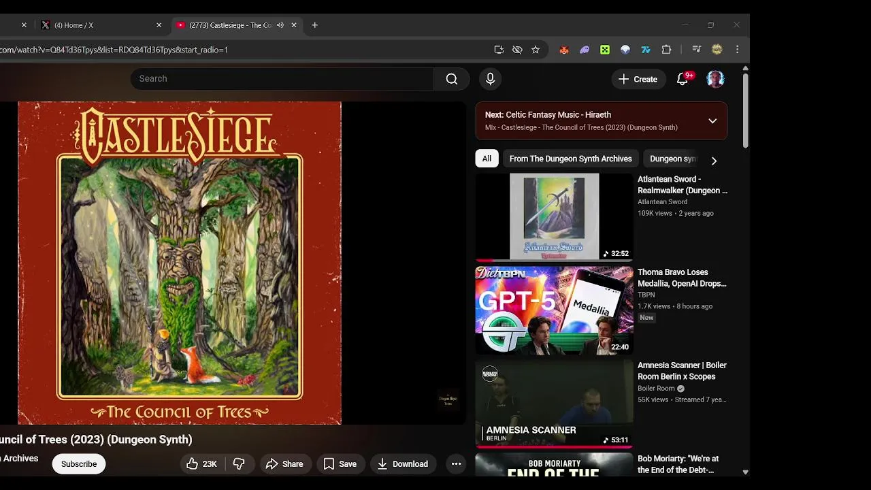
Task: Close the Home / X tab
Action: [159, 25]
